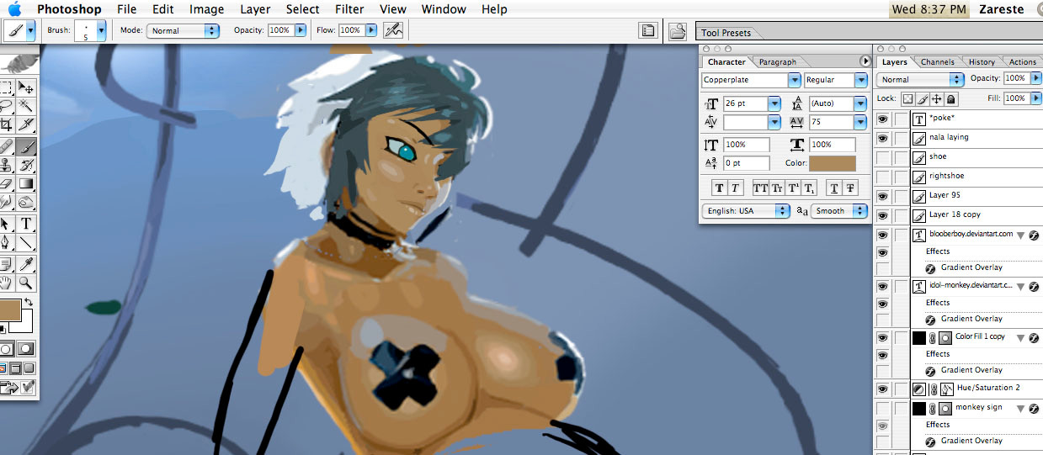
Task: Open the Tool Presets tab
Action: [726, 33]
